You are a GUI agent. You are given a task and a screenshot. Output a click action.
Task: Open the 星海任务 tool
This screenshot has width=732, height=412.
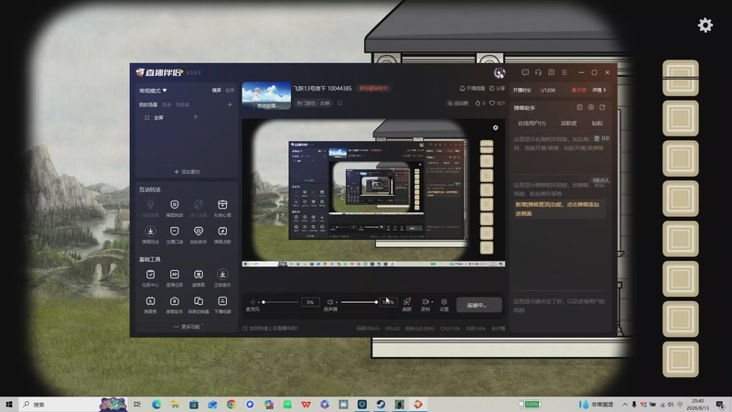point(174,278)
